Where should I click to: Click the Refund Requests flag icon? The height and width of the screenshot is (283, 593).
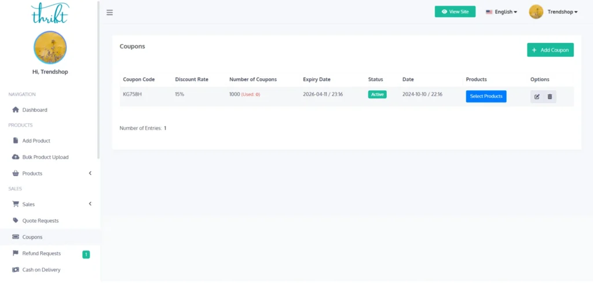[x=16, y=253]
